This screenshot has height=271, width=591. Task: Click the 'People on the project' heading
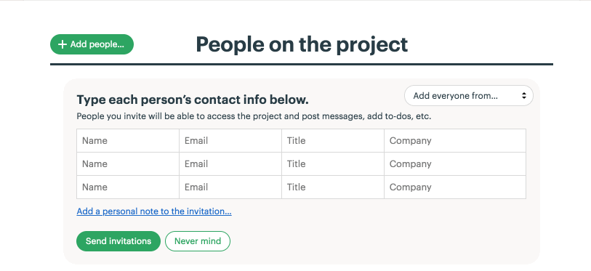coord(302,44)
